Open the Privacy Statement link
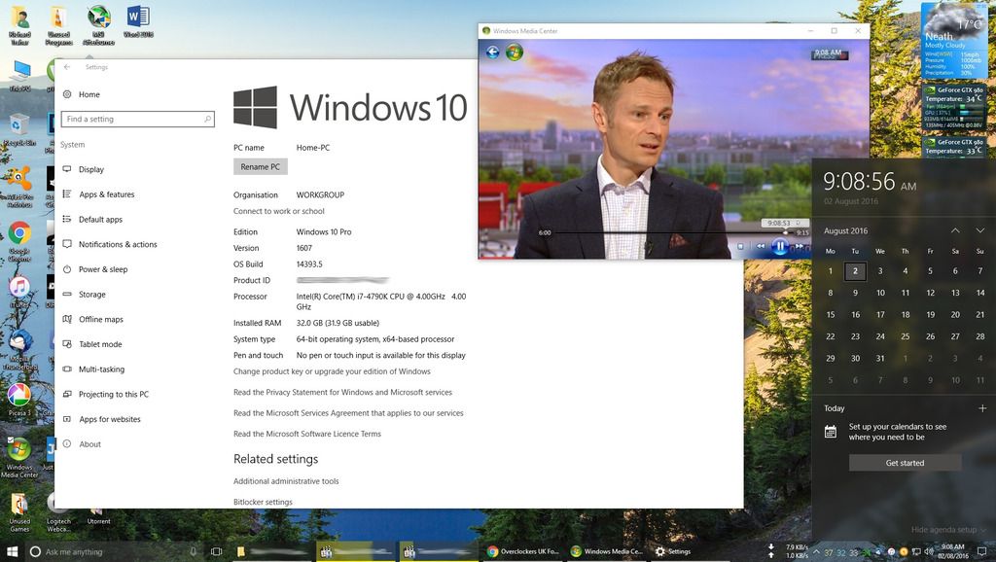The image size is (996, 562). 342,393
